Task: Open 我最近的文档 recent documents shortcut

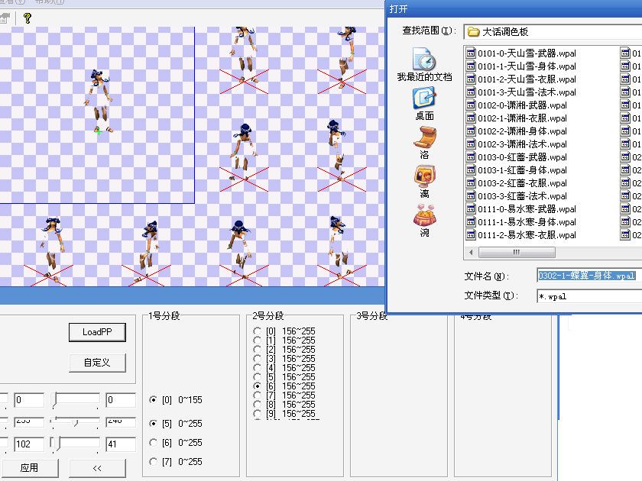Action: coord(424,64)
